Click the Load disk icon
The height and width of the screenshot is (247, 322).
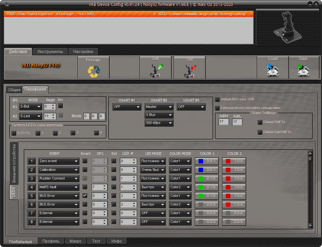click(x=273, y=70)
